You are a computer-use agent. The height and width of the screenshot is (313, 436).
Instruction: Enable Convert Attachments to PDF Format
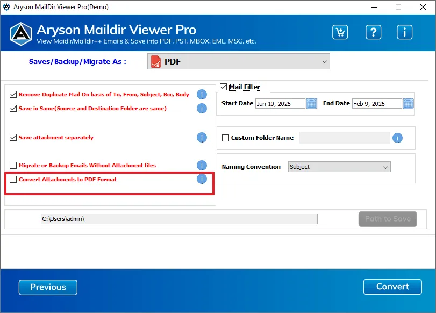[x=13, y=179]
